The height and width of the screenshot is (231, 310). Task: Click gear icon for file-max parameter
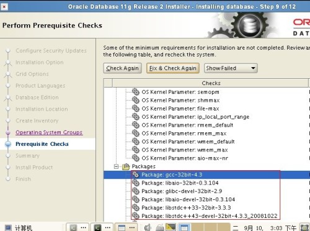point(136,109)
